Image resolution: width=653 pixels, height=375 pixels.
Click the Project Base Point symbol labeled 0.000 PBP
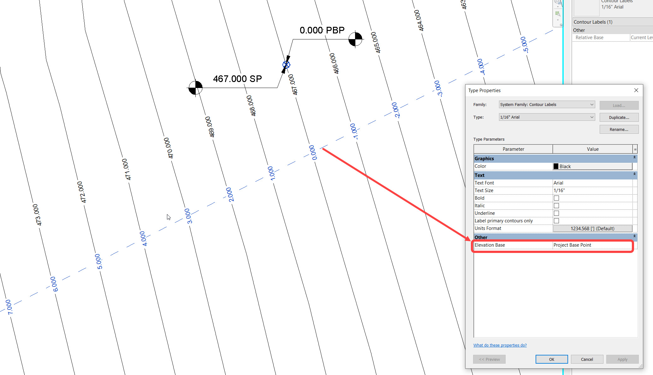click(356, 39)
